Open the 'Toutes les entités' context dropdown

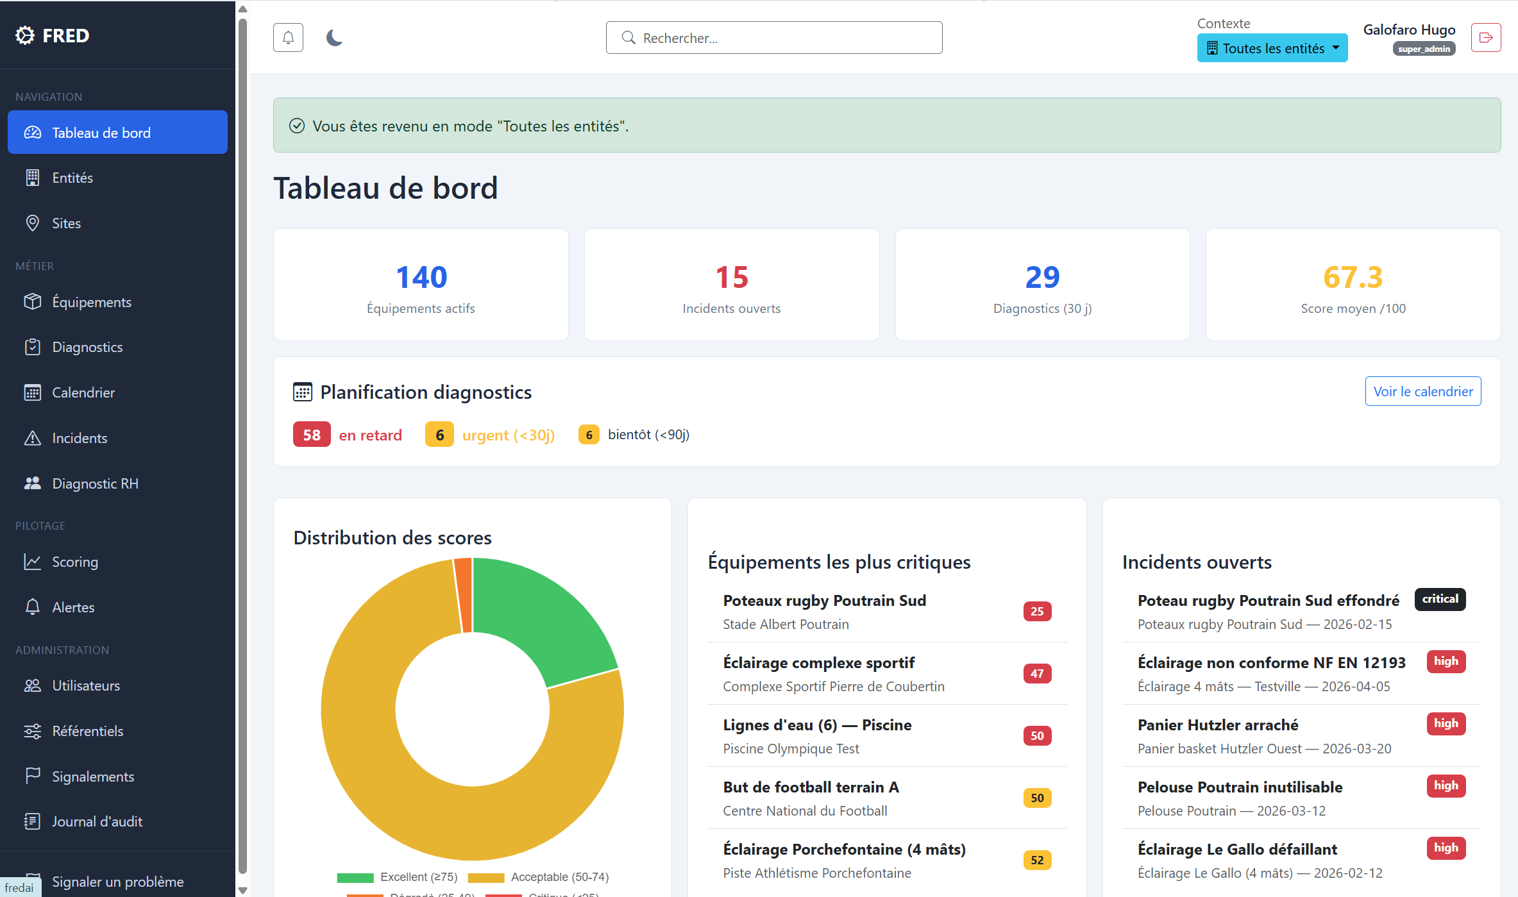click(1272, 47)
